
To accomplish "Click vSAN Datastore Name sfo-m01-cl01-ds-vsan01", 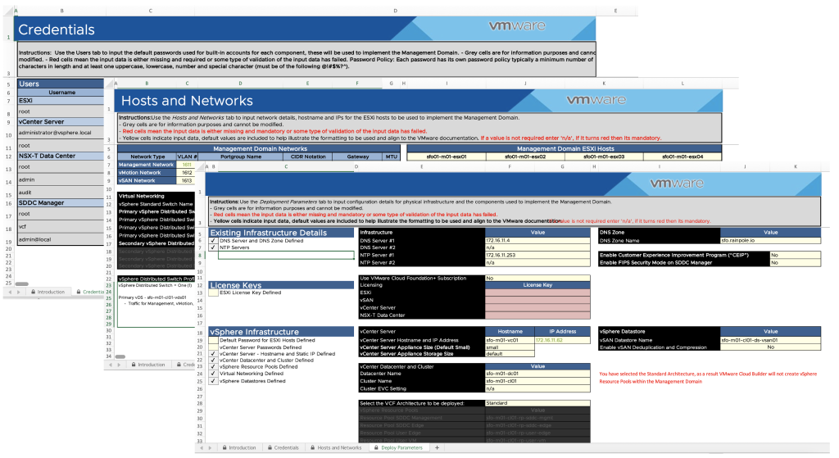I will click(770, 340).
